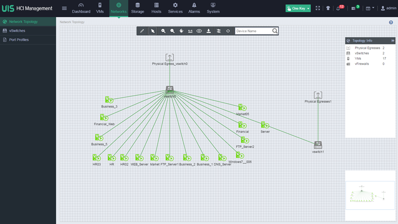Open Port Profiles in the sidebar
398x224 pixels.
(19, 40)
